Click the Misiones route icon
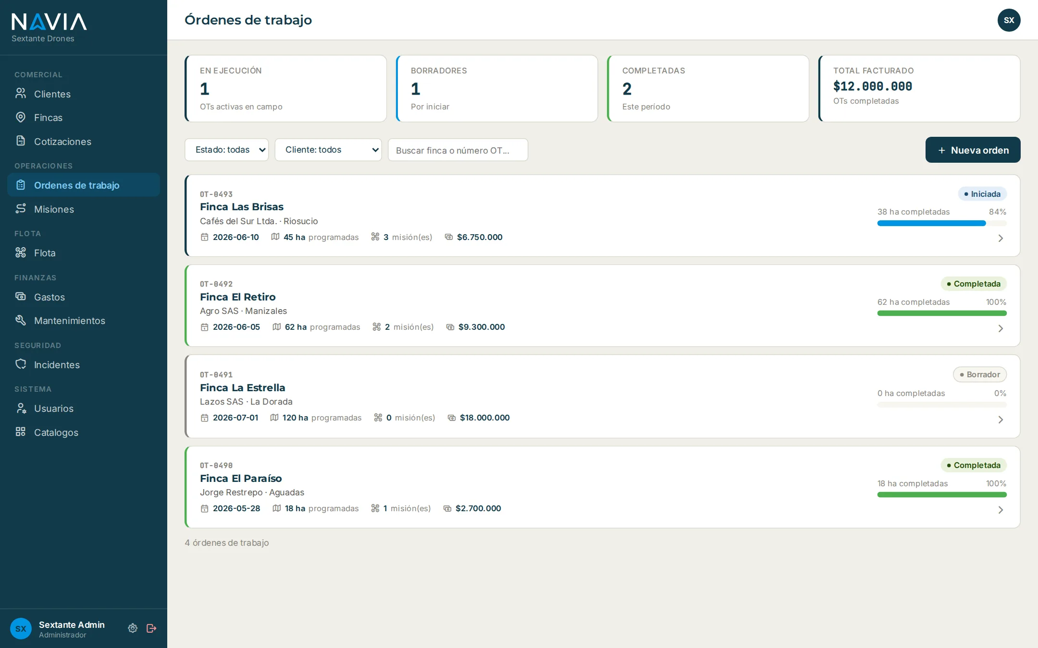Screen dimensions: 1038x648 tap(21, 209)
